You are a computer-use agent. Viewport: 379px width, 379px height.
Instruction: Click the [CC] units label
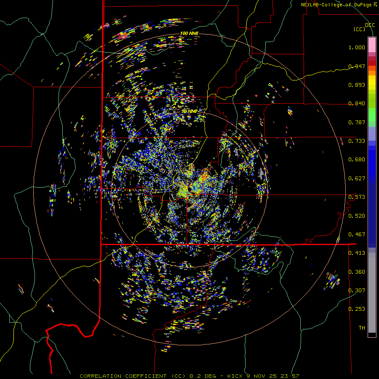click(360, 29)
